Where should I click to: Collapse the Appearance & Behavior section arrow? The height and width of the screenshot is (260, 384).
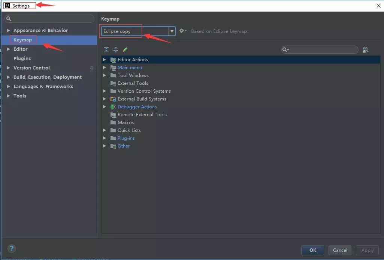tap(8, 30)
